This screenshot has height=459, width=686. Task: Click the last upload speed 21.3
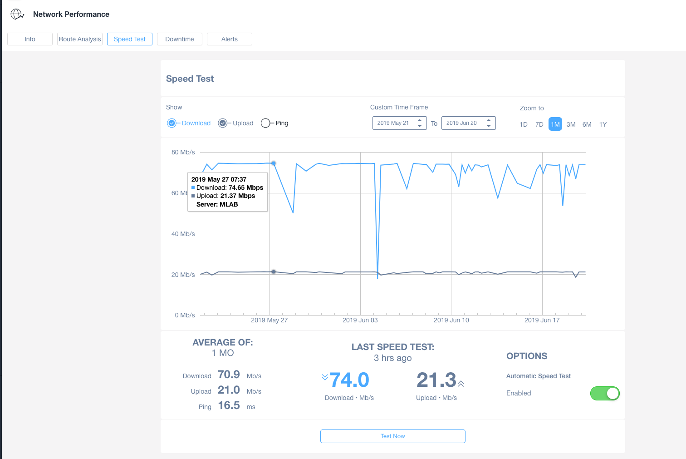click(436, 380)
